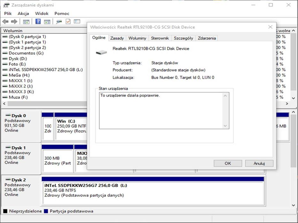Click the Disk Management app icon in title bar
The height and width of the screenshot is (223, 298).
click(x=6, y=5)
